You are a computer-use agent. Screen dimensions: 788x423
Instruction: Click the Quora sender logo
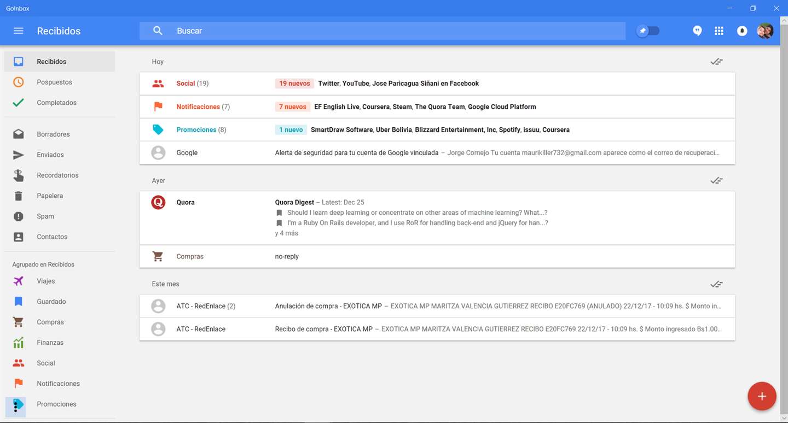coord(158,202)
